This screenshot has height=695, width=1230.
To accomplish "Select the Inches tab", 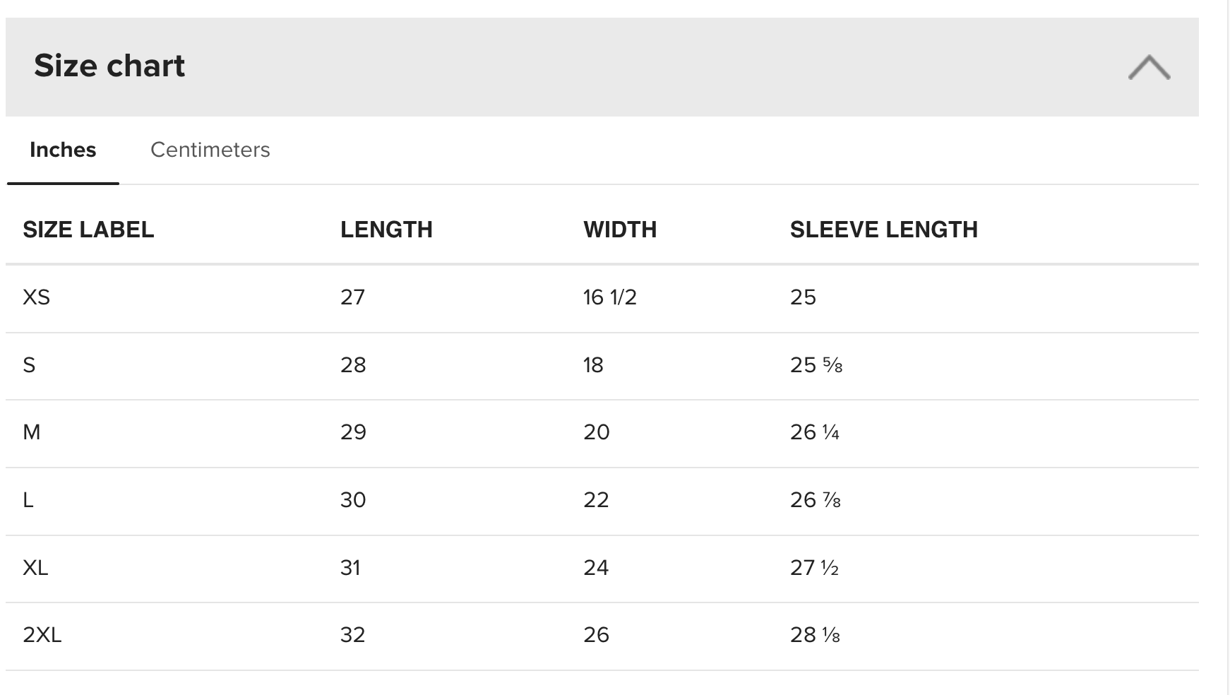I will point(63,150).
